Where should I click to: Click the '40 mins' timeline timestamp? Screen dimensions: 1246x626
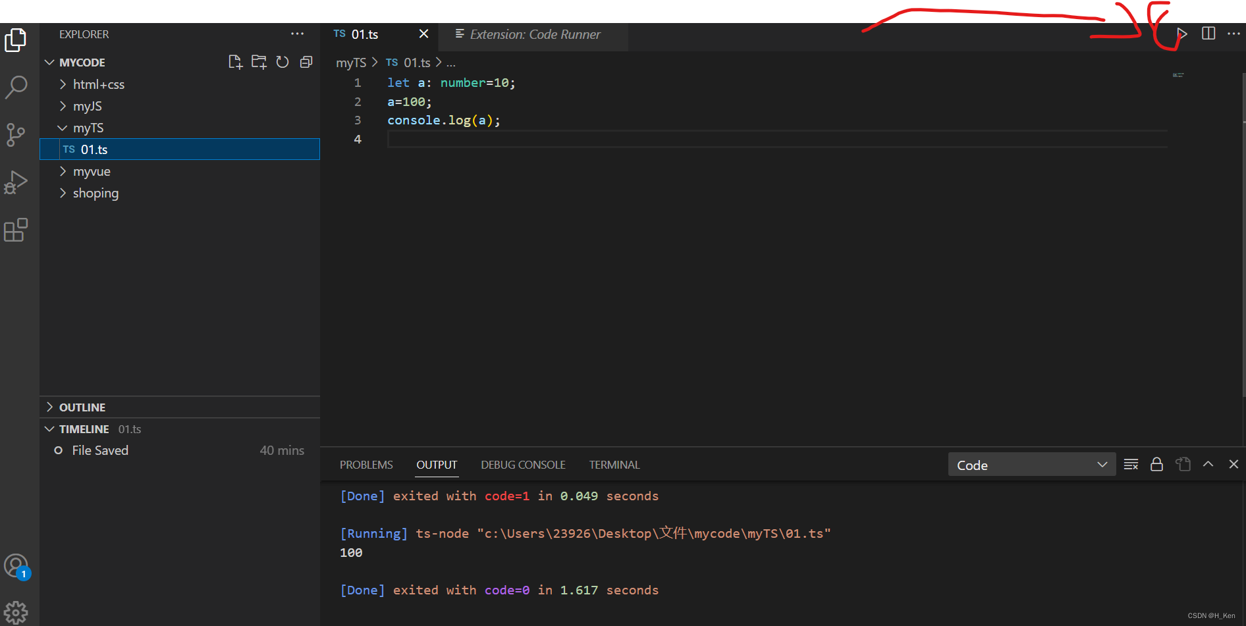282,451
